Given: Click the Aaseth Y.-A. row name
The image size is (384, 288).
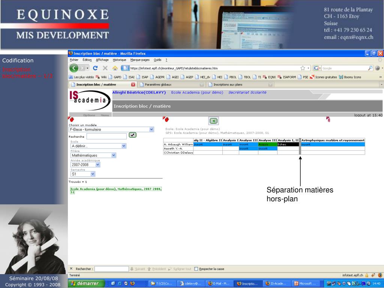Looking at the screenshot, I should click(x=173, y=148).
